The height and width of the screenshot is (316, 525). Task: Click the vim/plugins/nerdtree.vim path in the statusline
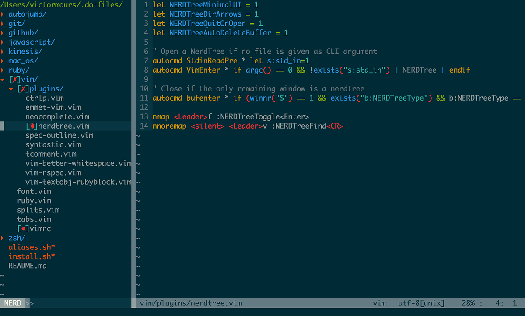click(x=190, y=302)
